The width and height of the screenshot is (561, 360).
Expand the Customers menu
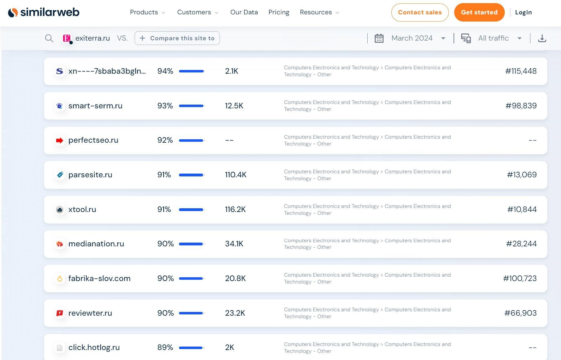(x=198, y=12)
